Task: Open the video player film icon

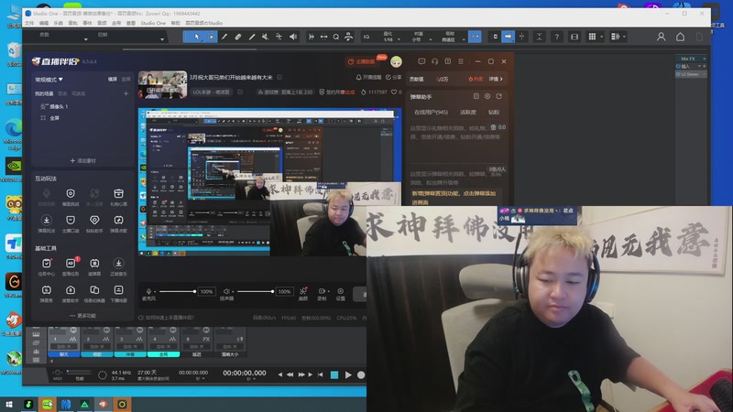Action: click(x=574, y=37)
